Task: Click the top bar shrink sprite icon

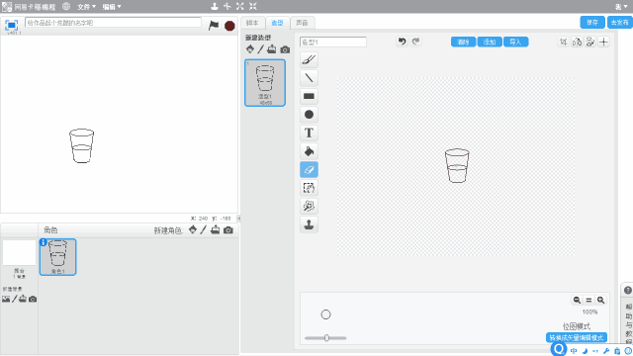Action: (253, 6)
